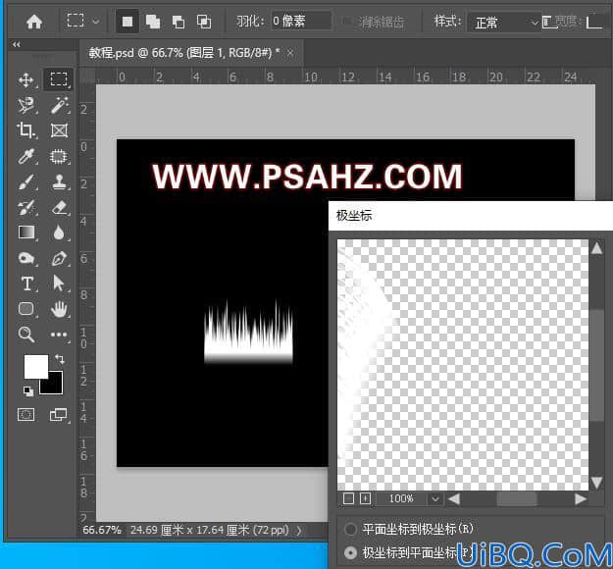Expand the status bar info arrow
The width and height of the screenshot is (613, 569).
tap(299, 531)
